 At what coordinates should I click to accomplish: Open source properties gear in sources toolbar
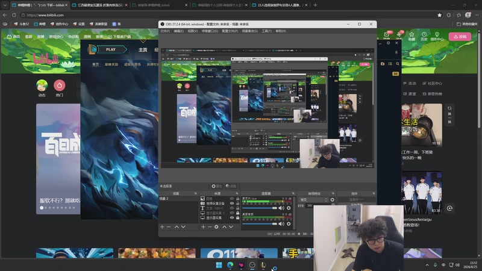coord(216,227)
